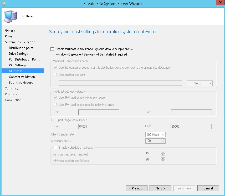Open Content Validation step

(x=22, y=77)
